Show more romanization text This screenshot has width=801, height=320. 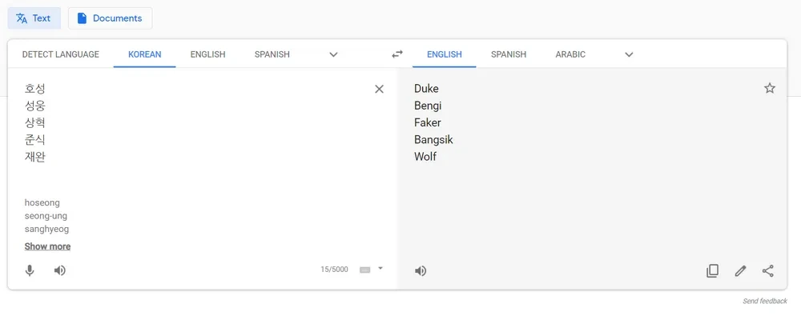[x=47, y=246]
